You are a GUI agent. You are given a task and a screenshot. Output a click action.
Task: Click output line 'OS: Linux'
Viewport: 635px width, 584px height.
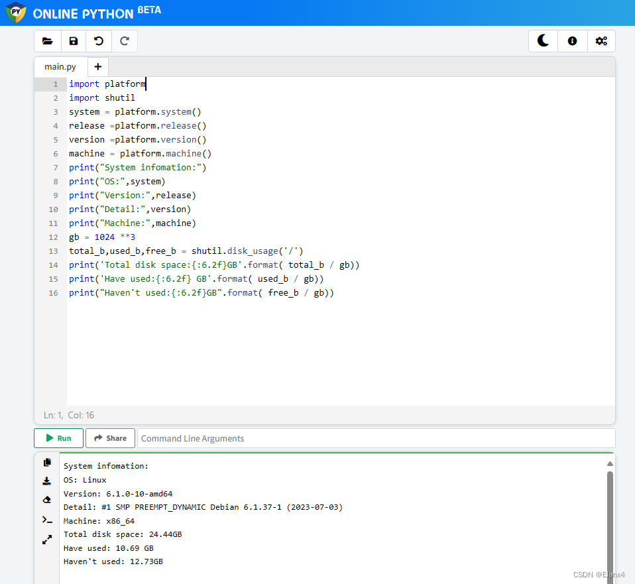tap(85, 480)
